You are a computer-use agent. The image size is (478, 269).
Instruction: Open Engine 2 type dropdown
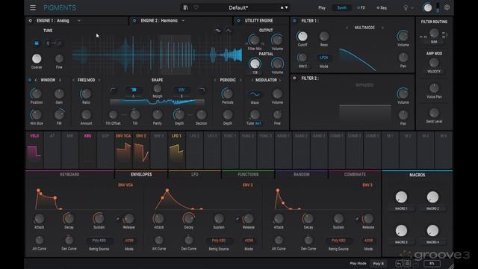click(x=183, y=21)
